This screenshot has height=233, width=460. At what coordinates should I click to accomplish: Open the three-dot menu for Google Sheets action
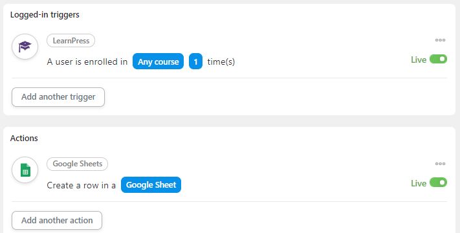point(440,164)
